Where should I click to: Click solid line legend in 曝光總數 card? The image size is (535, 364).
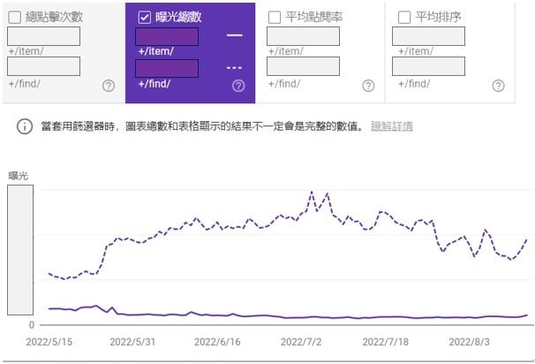coord(234,35)
